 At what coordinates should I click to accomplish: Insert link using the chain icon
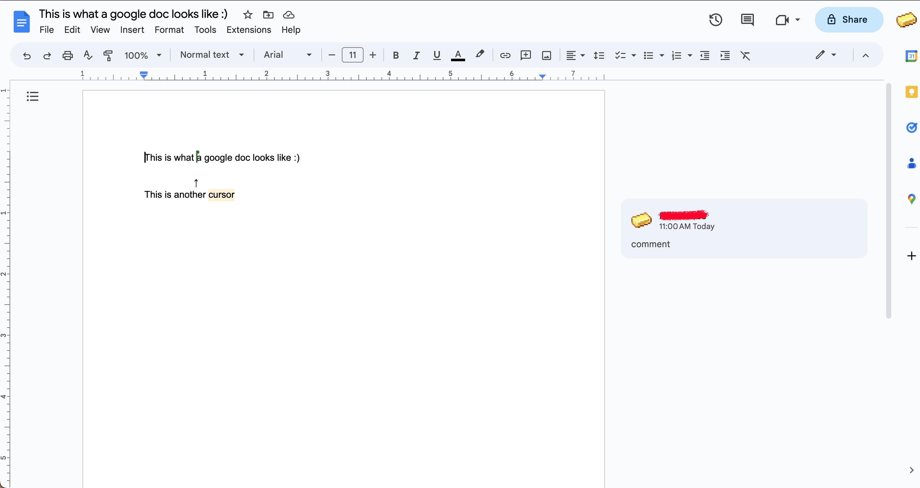[x=505, y=55]
